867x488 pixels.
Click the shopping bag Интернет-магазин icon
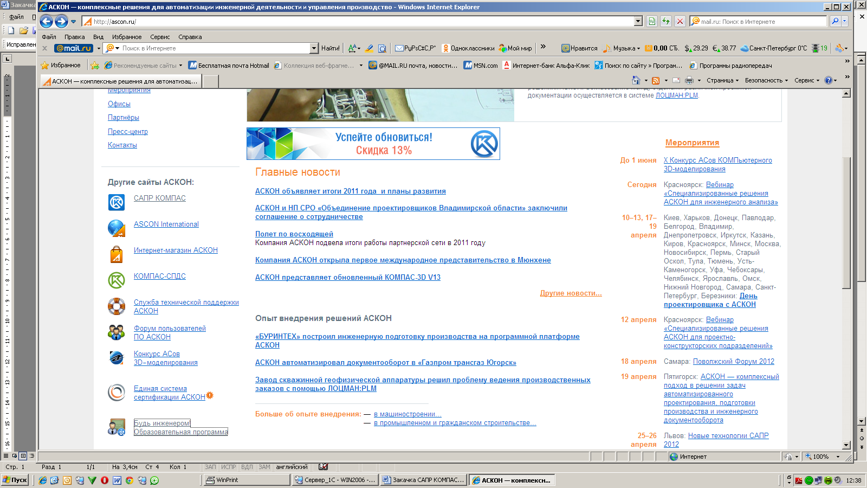click(117, 254)
